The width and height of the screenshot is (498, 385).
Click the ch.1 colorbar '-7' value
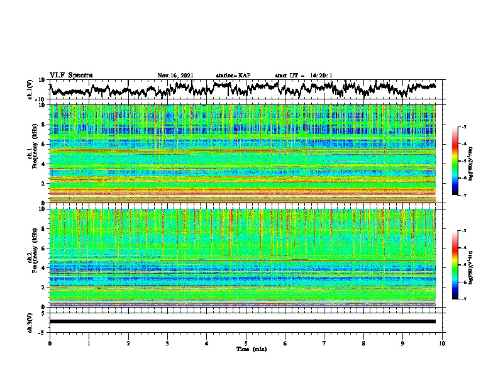(464, 195)
